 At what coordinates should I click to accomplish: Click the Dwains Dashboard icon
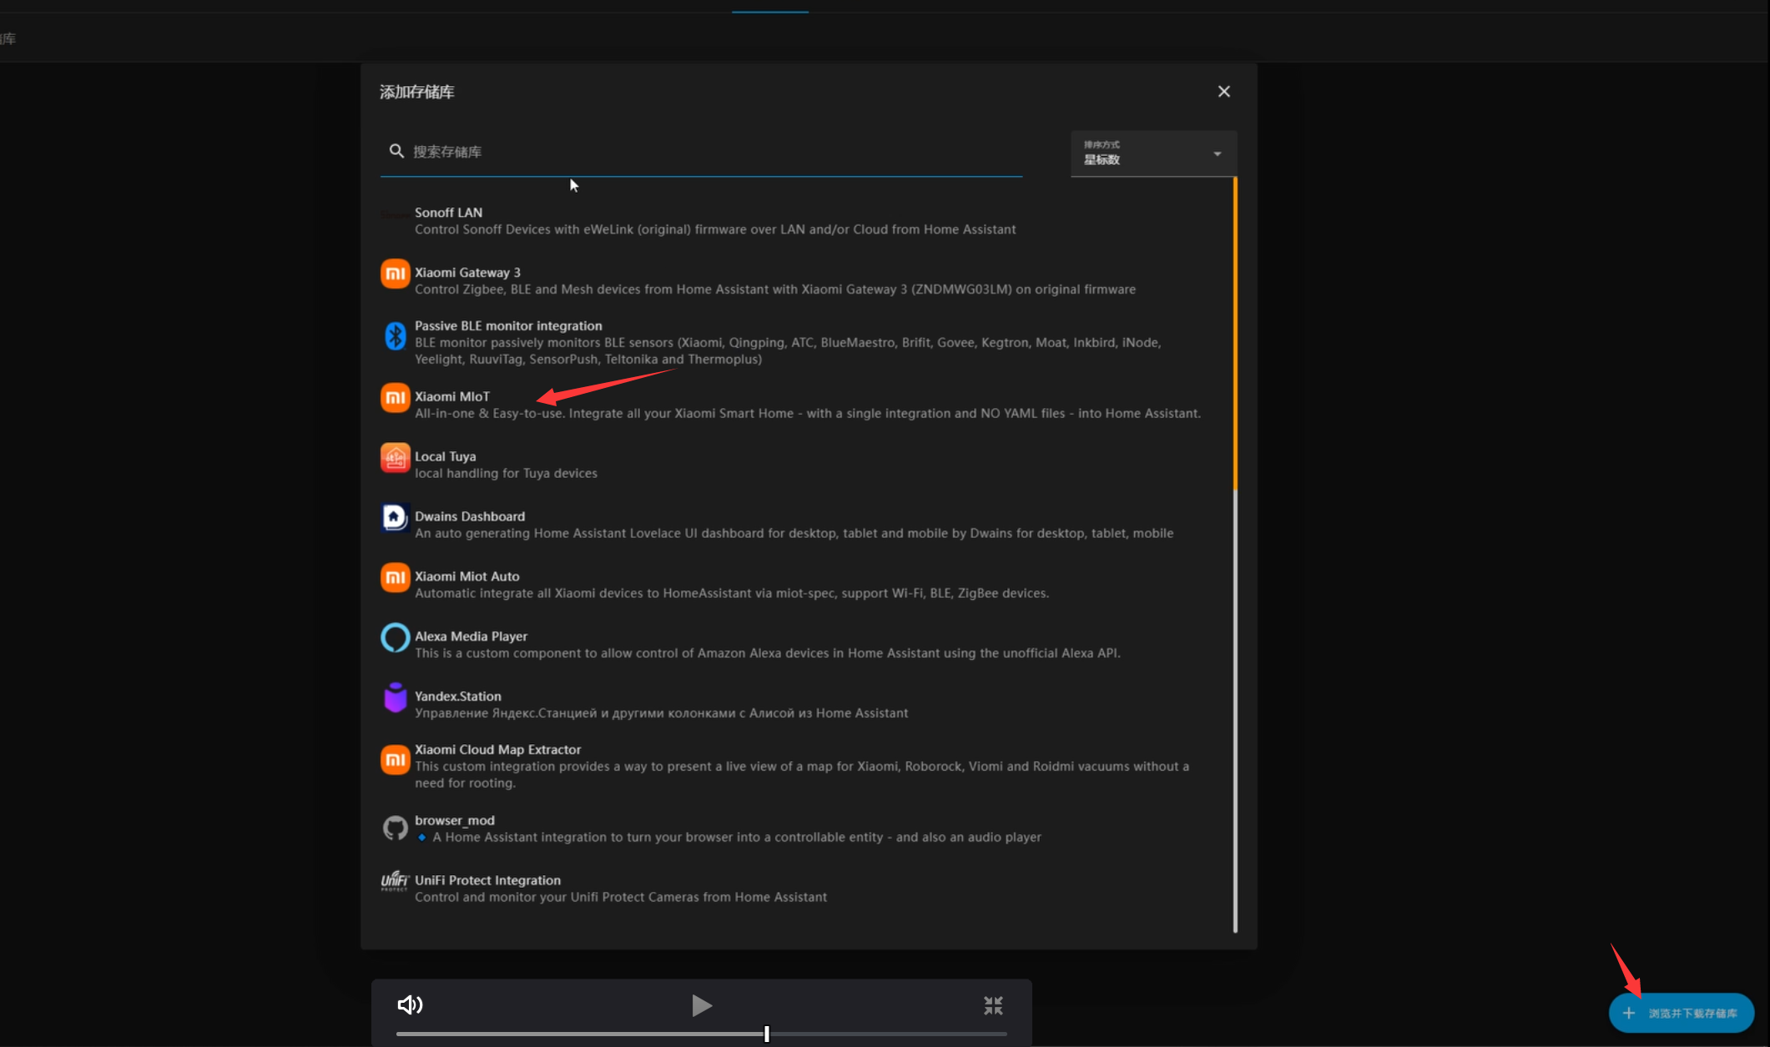tap(395, 517)
